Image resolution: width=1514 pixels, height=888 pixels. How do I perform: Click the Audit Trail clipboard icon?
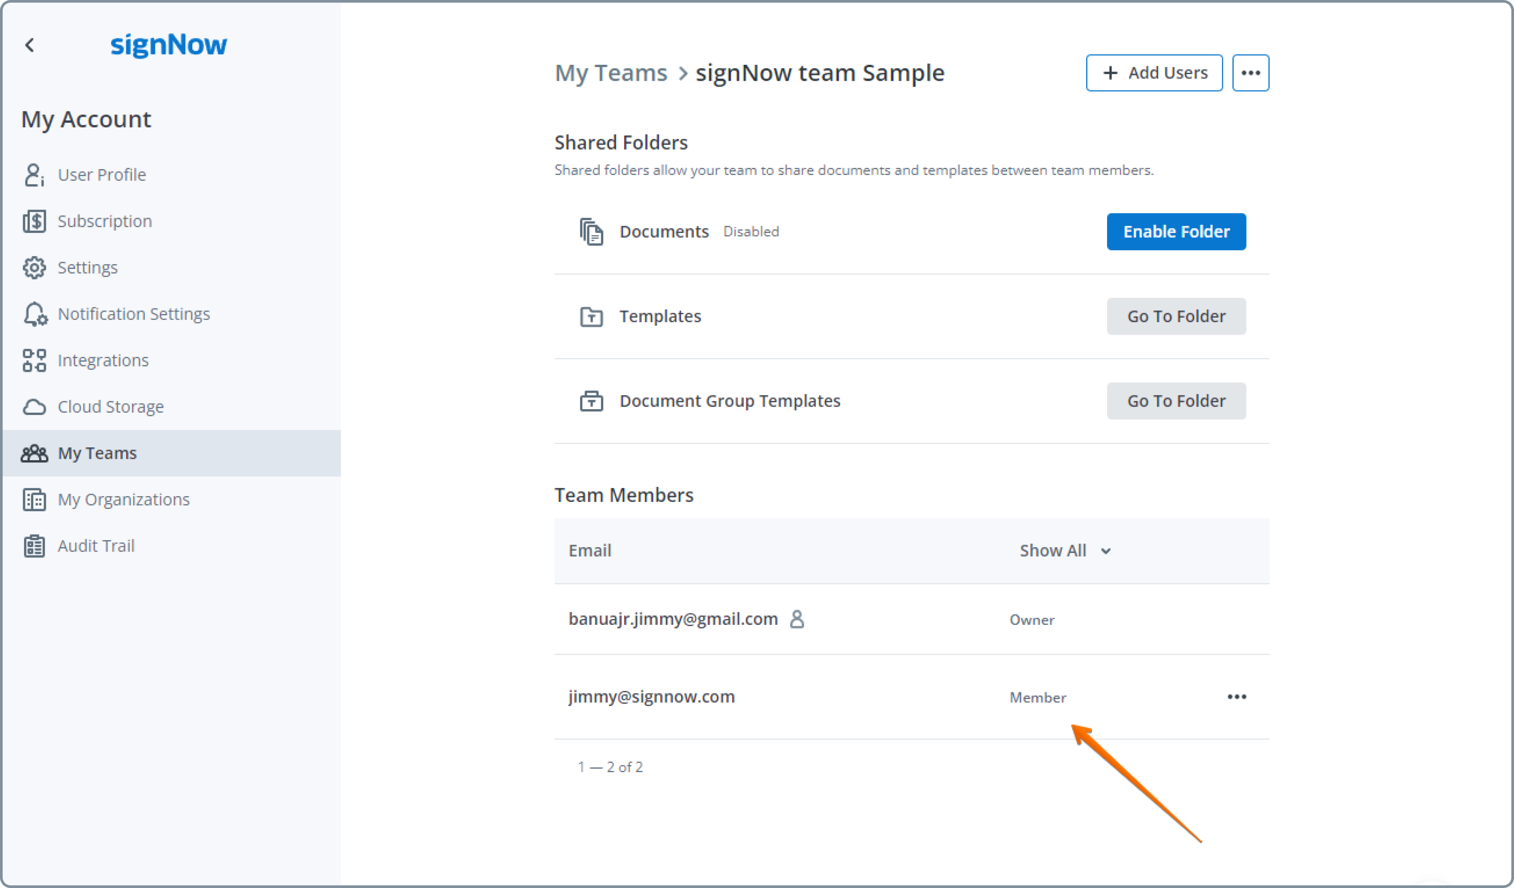point(34,546)
